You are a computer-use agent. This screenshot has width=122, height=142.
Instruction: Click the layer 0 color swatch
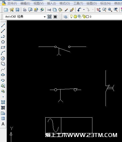click(x=87, y=17)
